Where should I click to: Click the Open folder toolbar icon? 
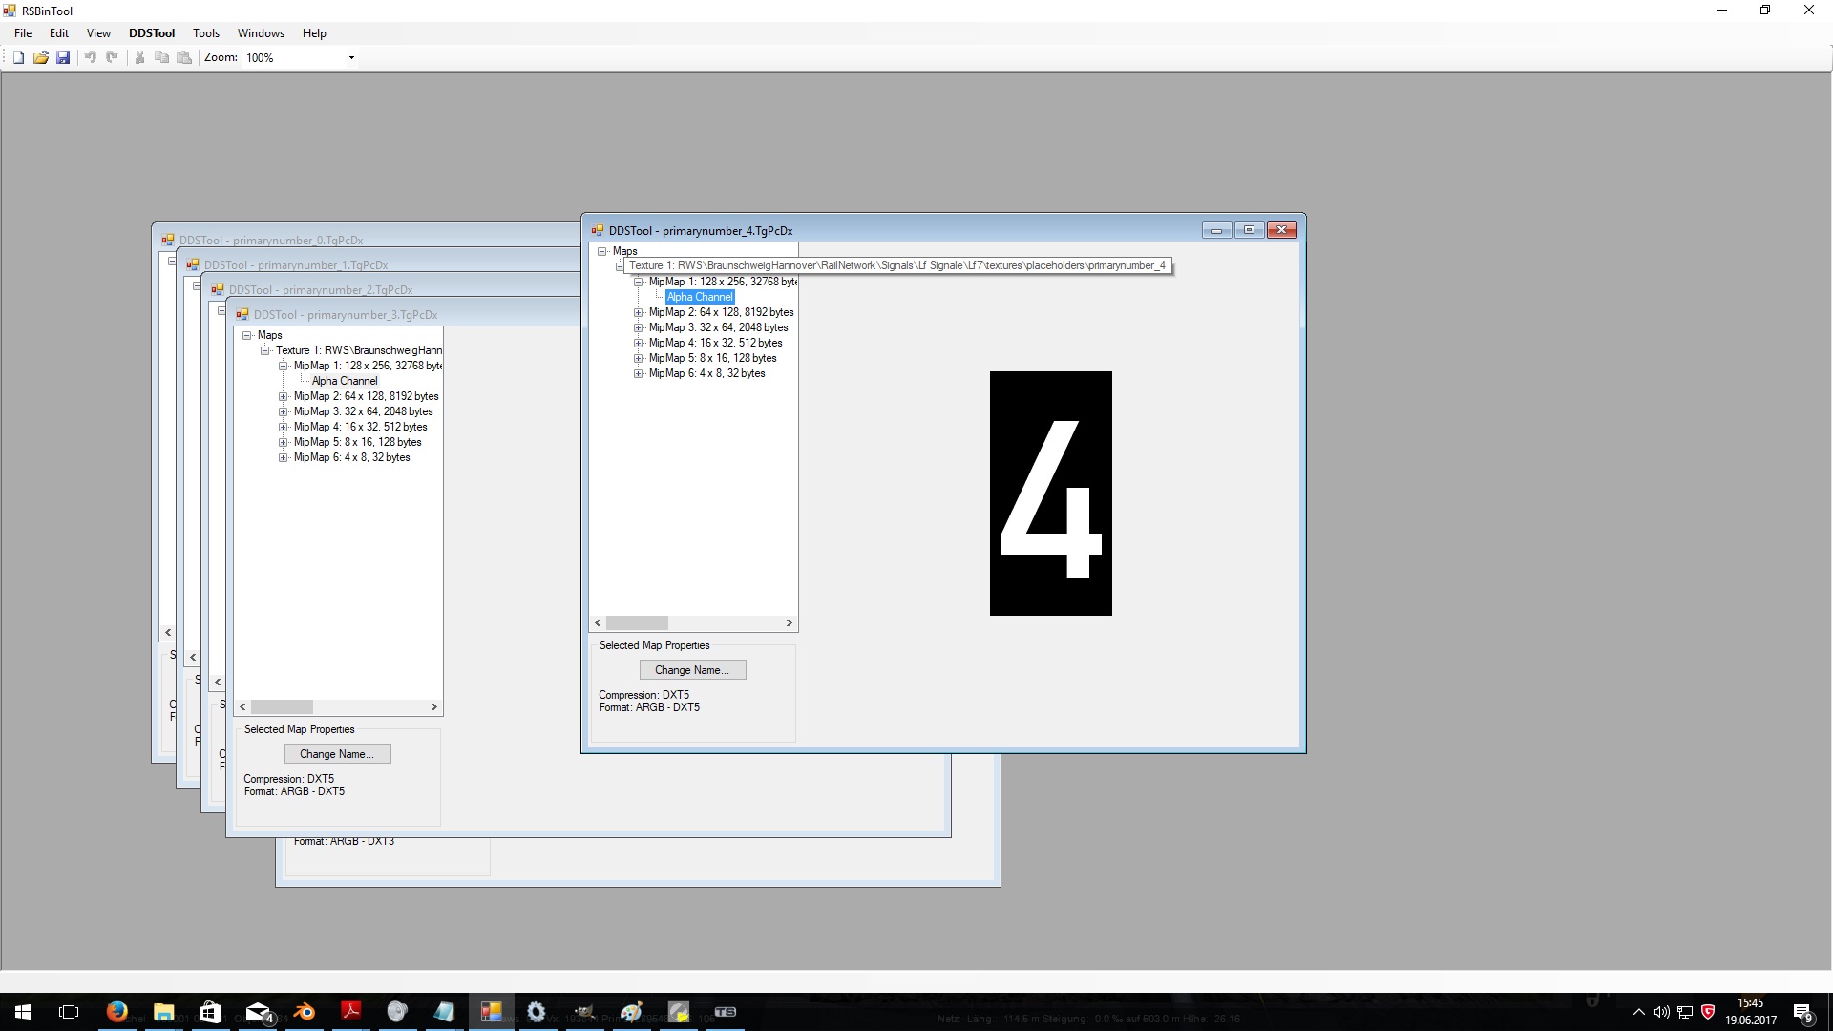(x=41, y=57)
